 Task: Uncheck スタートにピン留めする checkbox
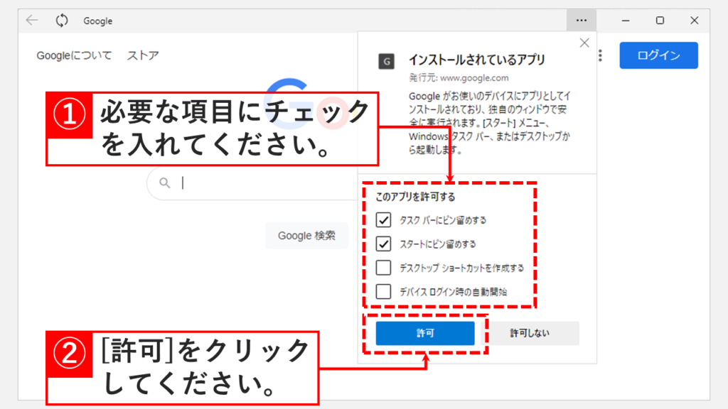(x=384, y=244)
